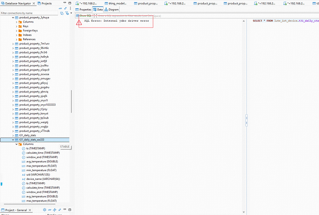Switch to the Projects panel tab
Viewport: 319px width, 215px height.
click(45, 3)
